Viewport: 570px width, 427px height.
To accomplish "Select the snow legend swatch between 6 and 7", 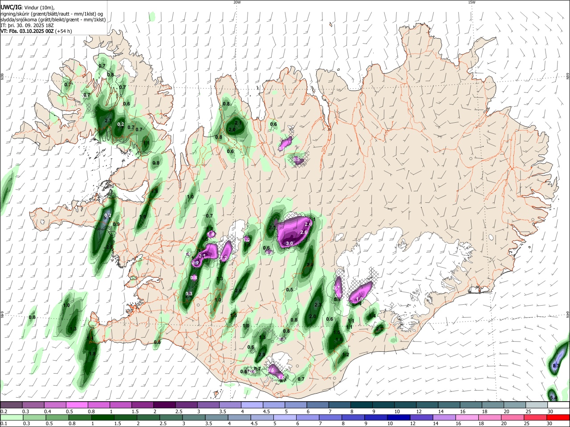I will click(x=318, y=405).
